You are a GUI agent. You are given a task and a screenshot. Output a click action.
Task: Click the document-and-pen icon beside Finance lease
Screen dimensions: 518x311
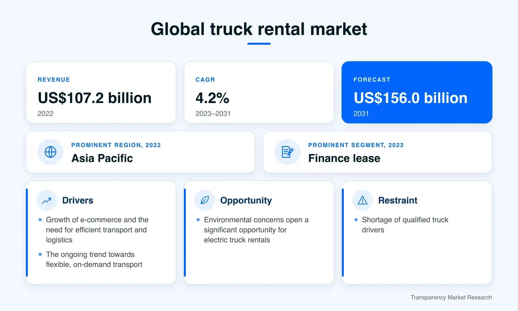[x=287, y=152]
